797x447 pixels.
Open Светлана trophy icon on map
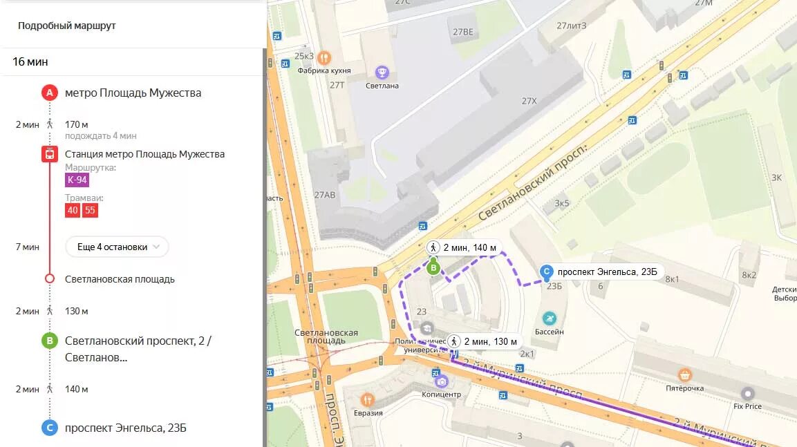pos(382,73)
